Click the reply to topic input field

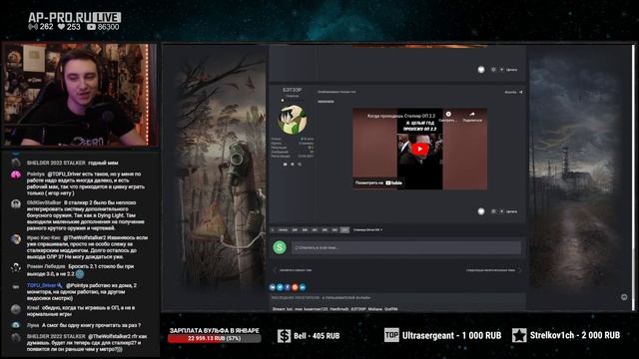(x=406, y=247)
